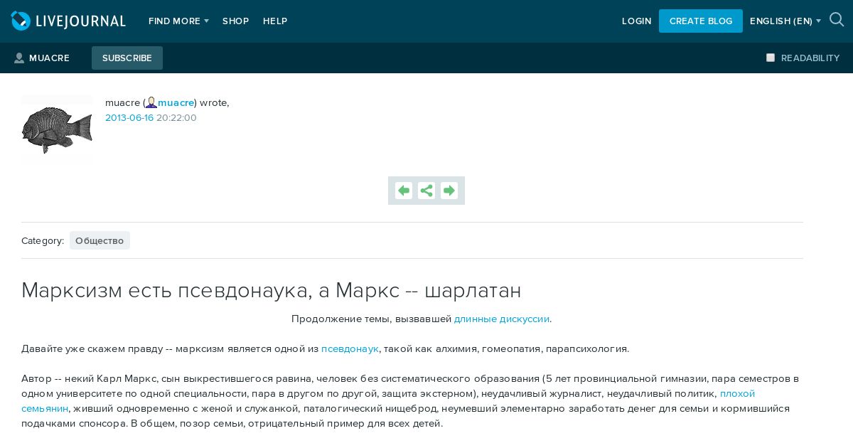853x448 pixels.
Task: Open the bold muacre profile link
Action: (x=176, y=102)
